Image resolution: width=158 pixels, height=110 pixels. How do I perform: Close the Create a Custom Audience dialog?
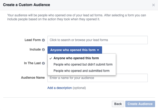(153, 5)
